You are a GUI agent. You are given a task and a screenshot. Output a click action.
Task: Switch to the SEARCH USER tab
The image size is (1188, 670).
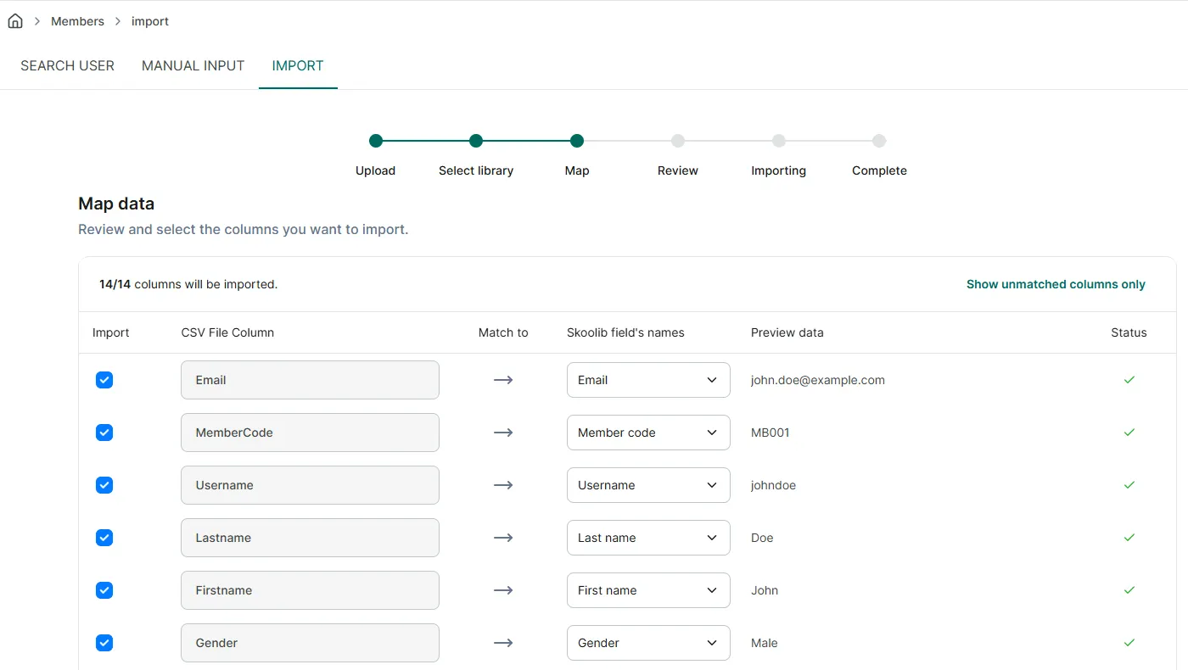67,65
